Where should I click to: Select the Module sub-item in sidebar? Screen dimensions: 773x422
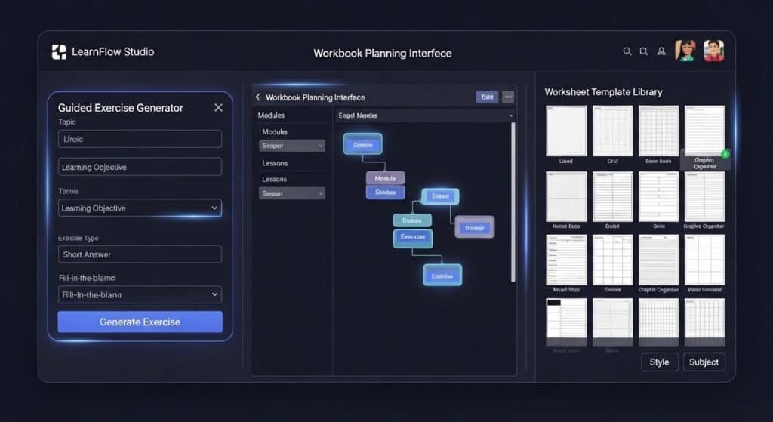[x=275, y=131]
